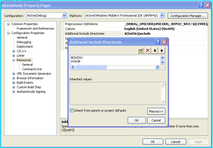
Task: Select the Debugging tree item
Action: (x=24, y=42)
